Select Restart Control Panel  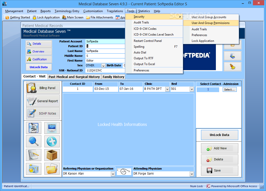pyautogui.click(x=154, y=41)
